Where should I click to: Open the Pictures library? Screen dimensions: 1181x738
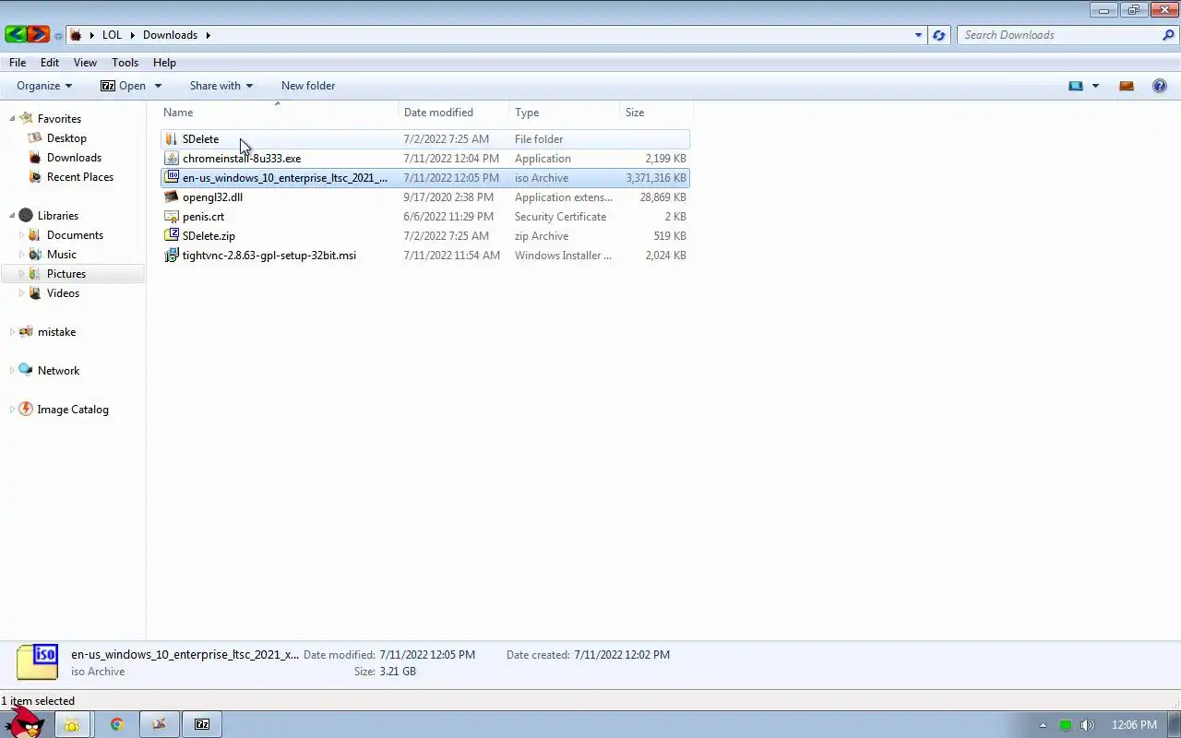click(x=66, y=274)
